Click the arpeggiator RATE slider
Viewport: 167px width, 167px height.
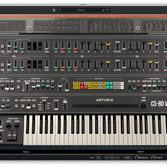click(x=65, y=102)
